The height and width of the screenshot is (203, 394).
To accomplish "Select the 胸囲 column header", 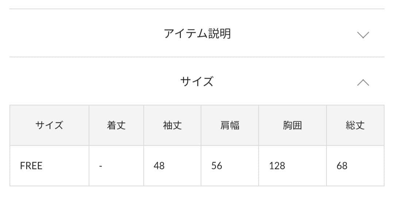I will 293,125.
